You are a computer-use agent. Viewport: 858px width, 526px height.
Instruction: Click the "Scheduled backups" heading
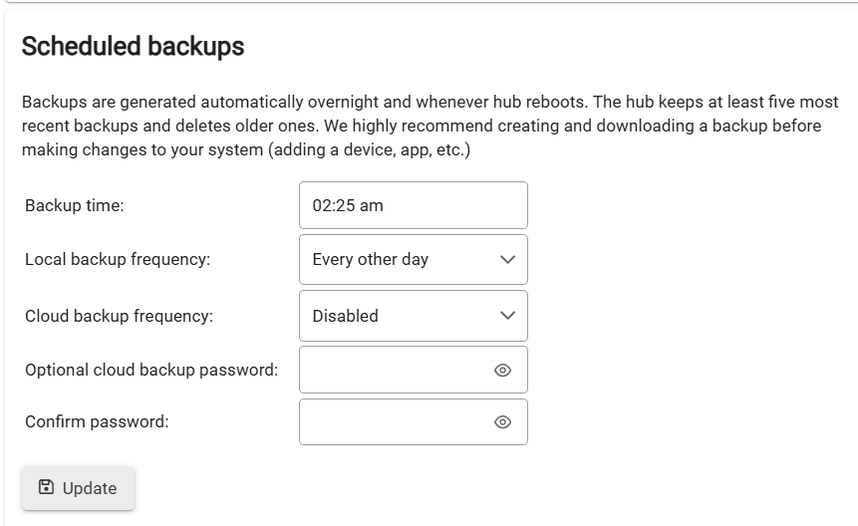[133, 46]
